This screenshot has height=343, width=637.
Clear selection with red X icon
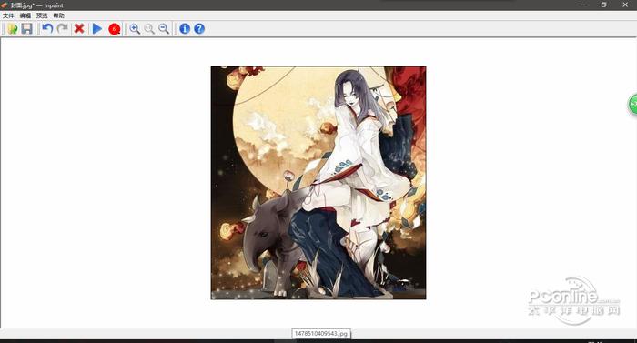coord(79,29)
